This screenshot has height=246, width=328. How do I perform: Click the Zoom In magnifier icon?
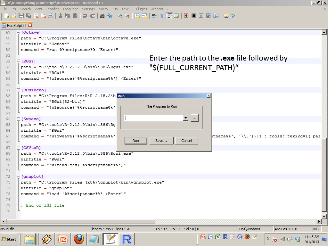[x=120, y=16]
